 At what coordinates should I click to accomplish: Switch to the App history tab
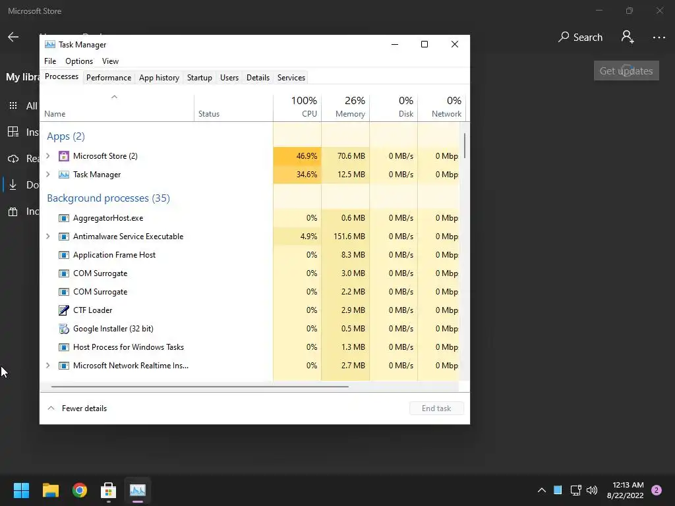tap(159, 78)
